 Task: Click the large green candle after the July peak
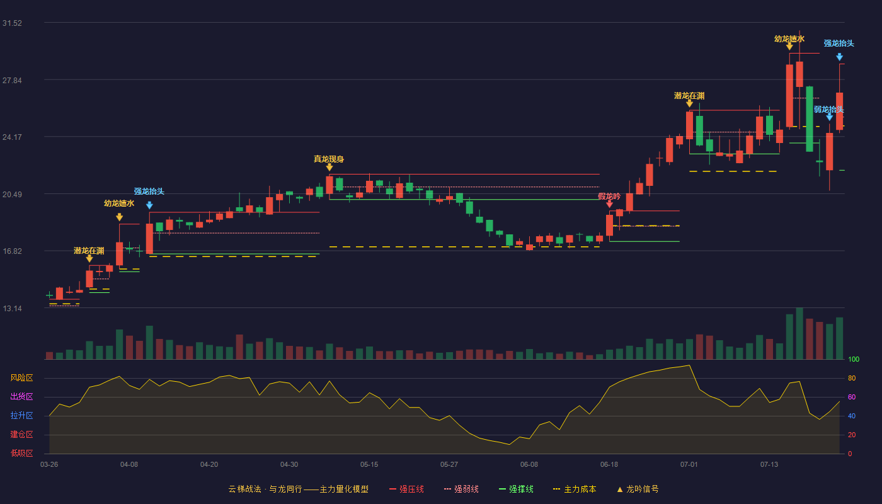coord(810,119)
